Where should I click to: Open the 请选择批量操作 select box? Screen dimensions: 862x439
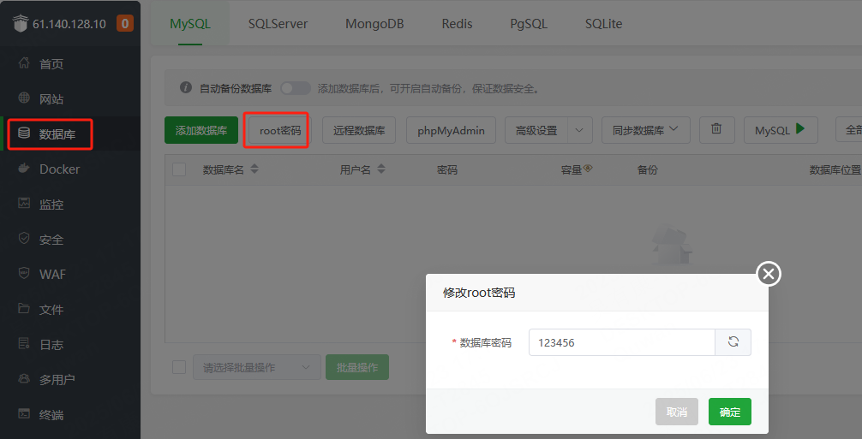click(257, 367)
